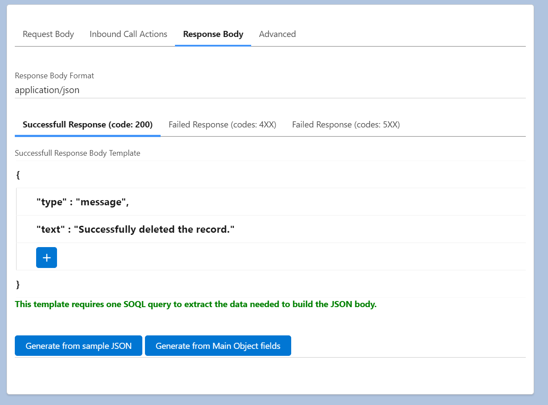Viewport: 548px width, 405px height.
Task: Open the Successfull Response (code: 200) tab
Action: (87, 124)
